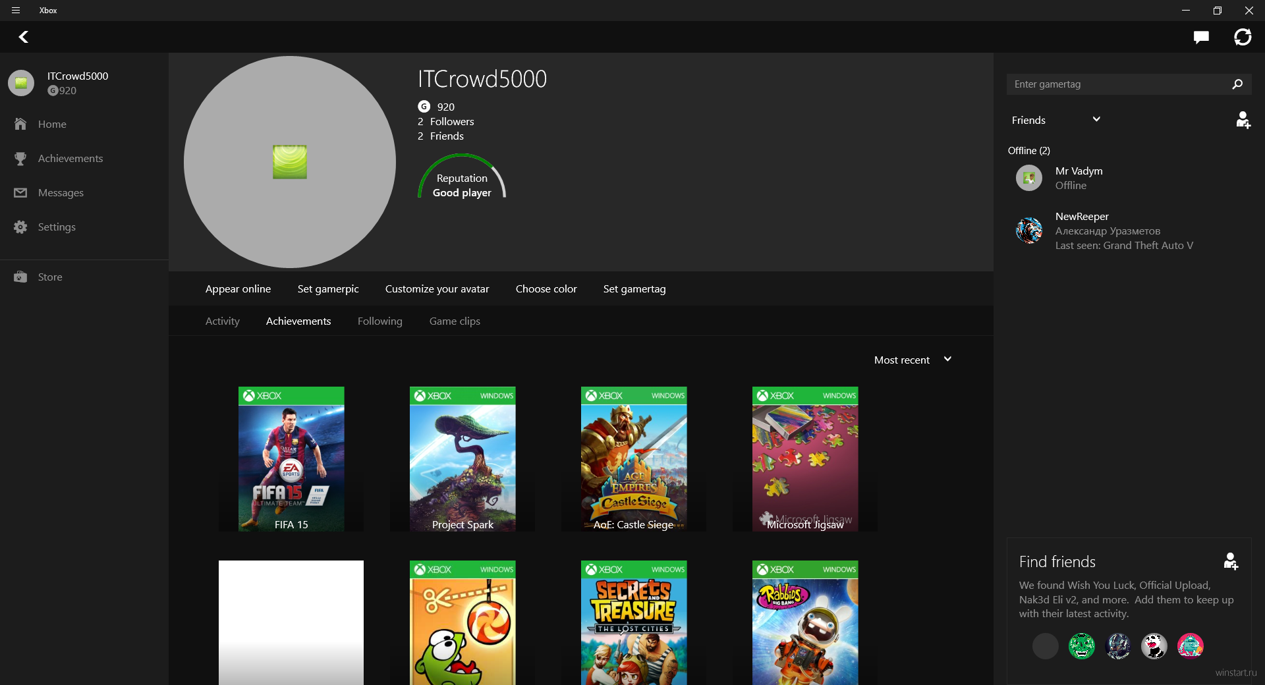Click NewReeper's avatar icon

[x=1028, y=231]
